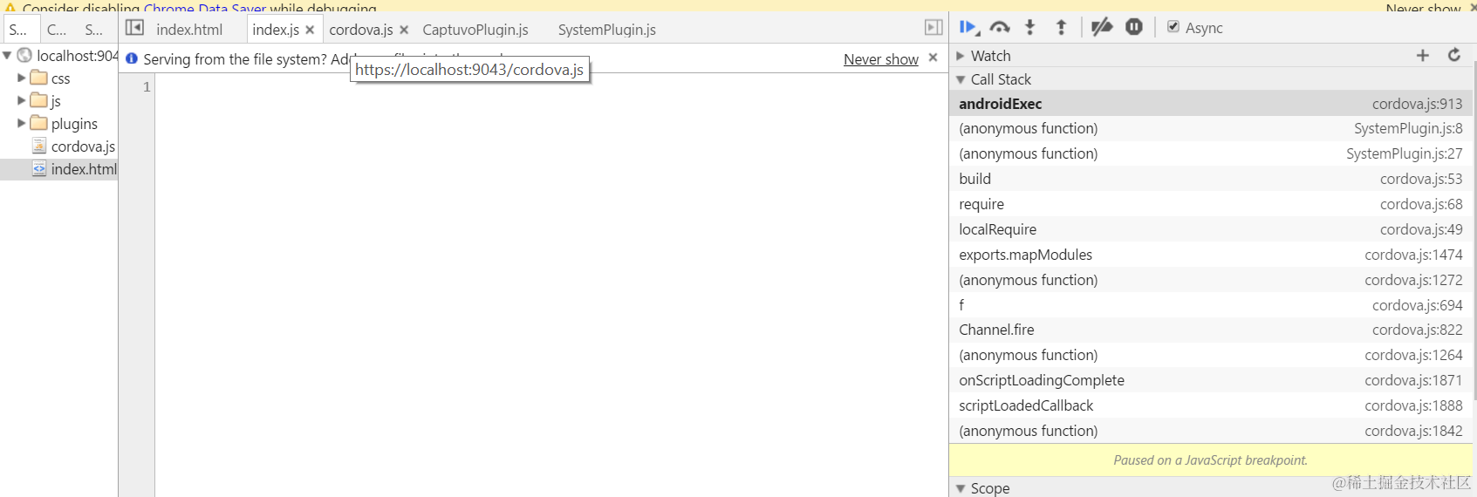The height and width of the screenshot is (497, 1477).
Task: Select scriptLoadedCallback stack frame
Action: (1211, 405)
